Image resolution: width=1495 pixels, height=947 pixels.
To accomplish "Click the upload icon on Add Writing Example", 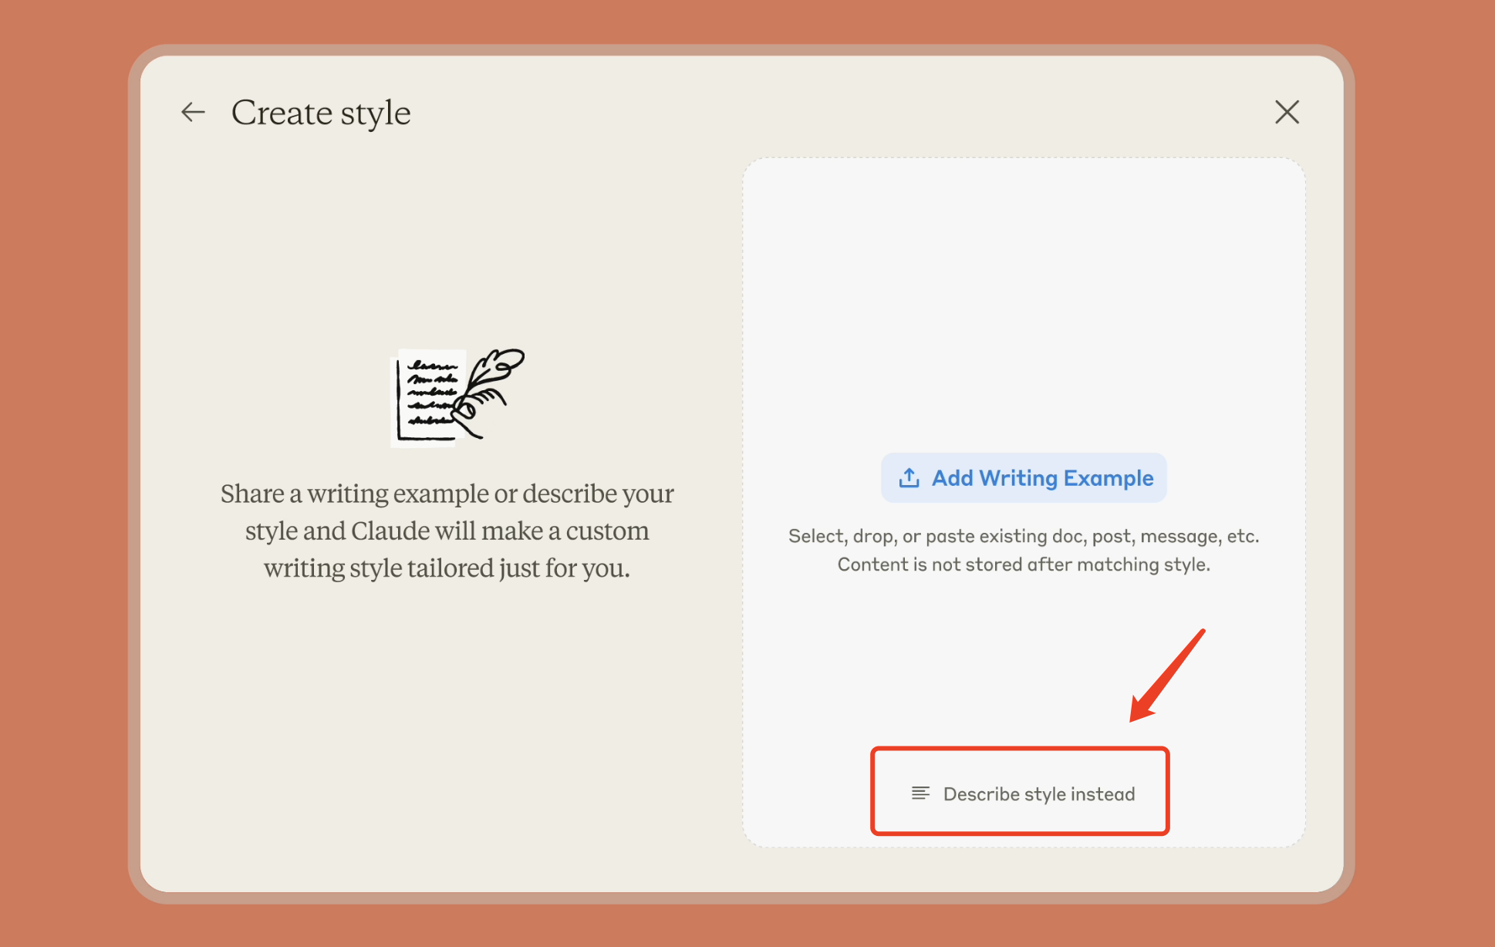I will click(909, 478).
